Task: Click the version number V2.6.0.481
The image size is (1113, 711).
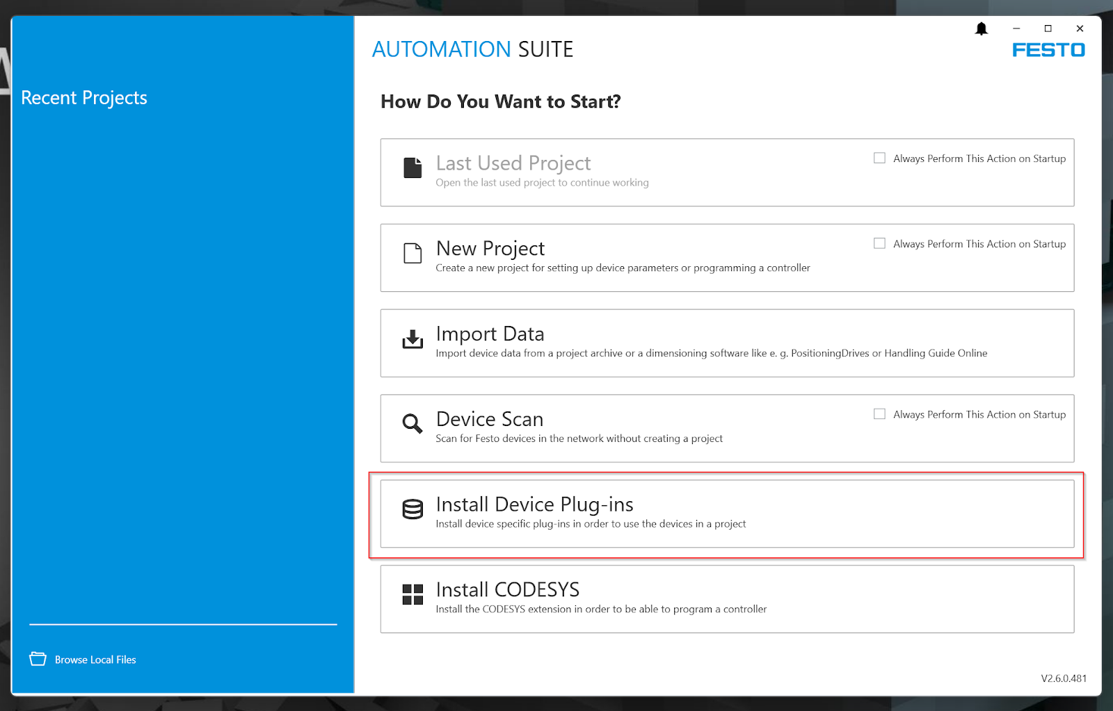Action: (x=1064, y=678)
